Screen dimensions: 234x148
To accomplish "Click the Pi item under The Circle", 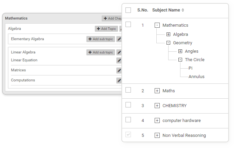I will click(191, 68).
